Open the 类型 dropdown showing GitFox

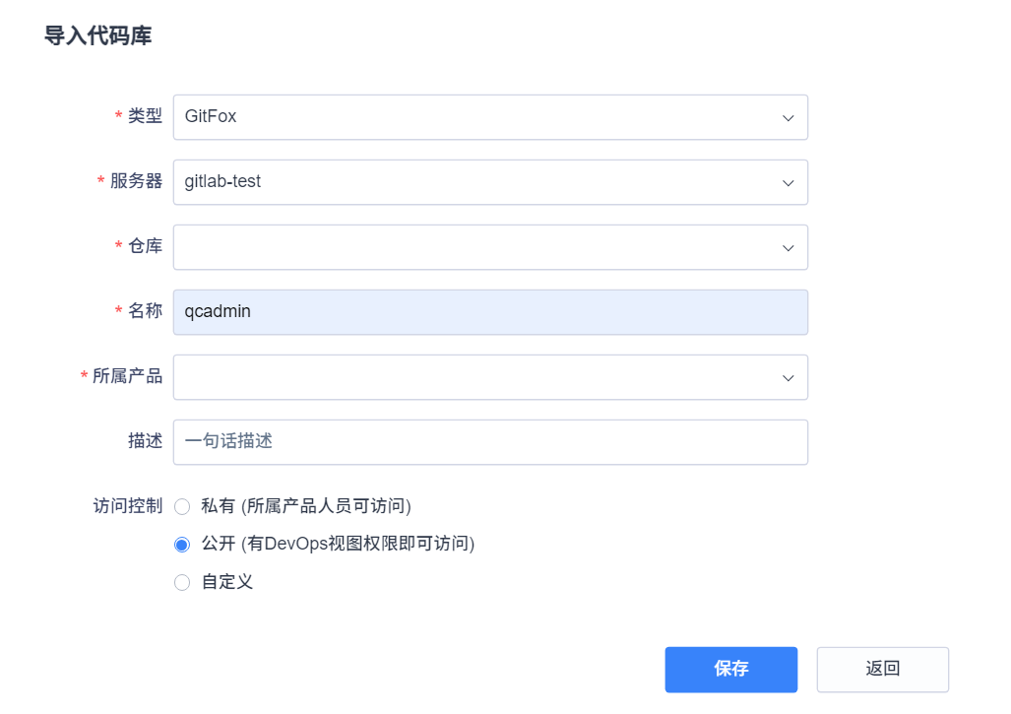click(473, 117)
